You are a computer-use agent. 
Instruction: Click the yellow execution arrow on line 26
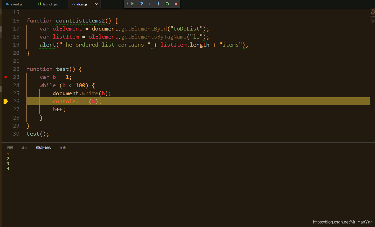[x=6, y=101]
